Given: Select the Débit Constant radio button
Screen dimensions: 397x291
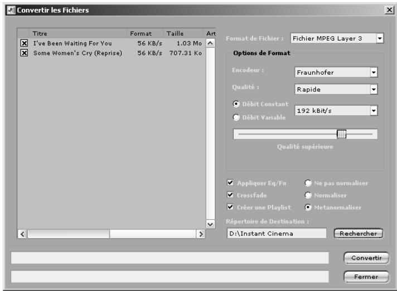Looking at the screenshot, I should tap(236, 104).
